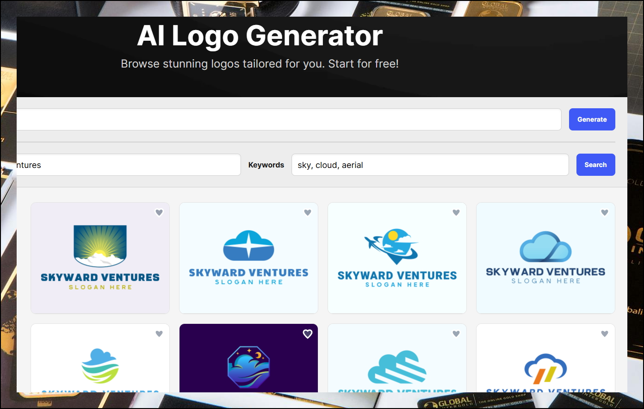This screenshot has width=644, height=409.
Task: Click the Keywords label
Action: [x=266, y=165]
